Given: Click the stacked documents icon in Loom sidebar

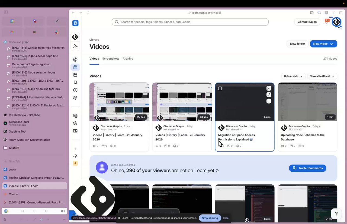Looking at the screenshot, I should [x=75, y=116].
